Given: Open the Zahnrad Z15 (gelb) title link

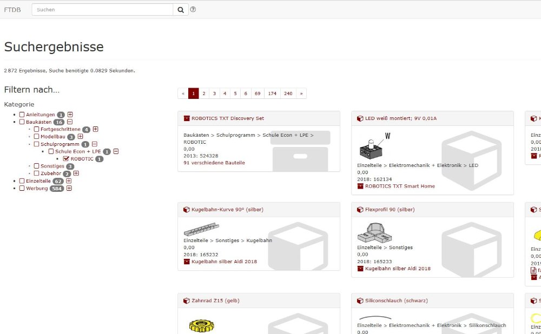Looking at the screenshot, I should [x=216, y=300].
